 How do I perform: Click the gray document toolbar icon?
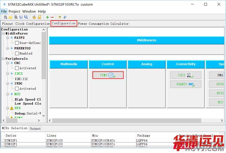coord(16,17)
